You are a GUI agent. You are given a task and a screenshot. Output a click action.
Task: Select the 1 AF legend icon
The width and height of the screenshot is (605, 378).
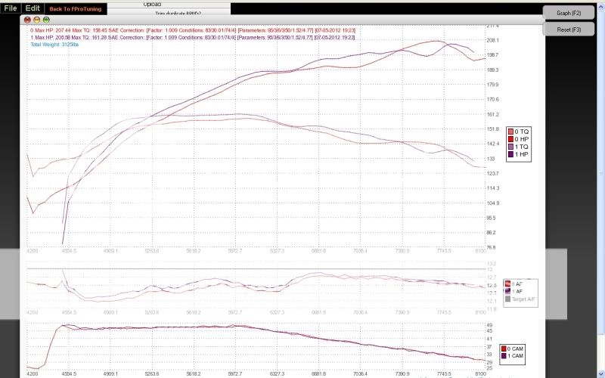(508, 291)
